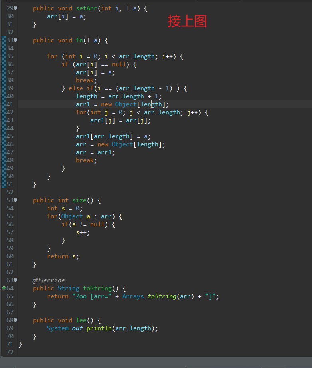Viewport: 312px width, 368px height.
Task: Click 's++' on line 57
Action: point(81,232)
